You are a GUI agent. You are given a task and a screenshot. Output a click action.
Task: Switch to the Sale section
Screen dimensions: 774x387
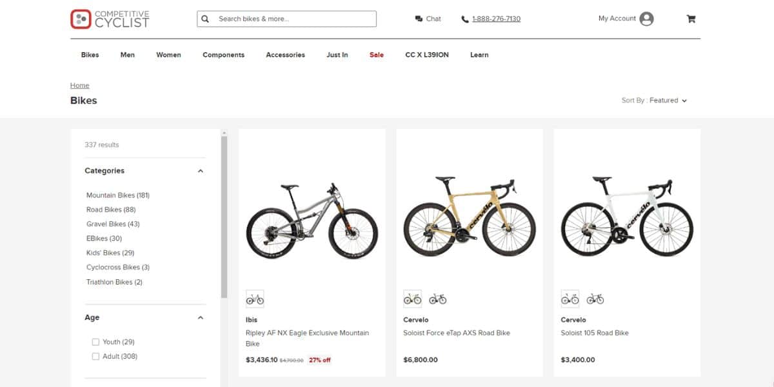pyautogui.click(x=376, y=55)
